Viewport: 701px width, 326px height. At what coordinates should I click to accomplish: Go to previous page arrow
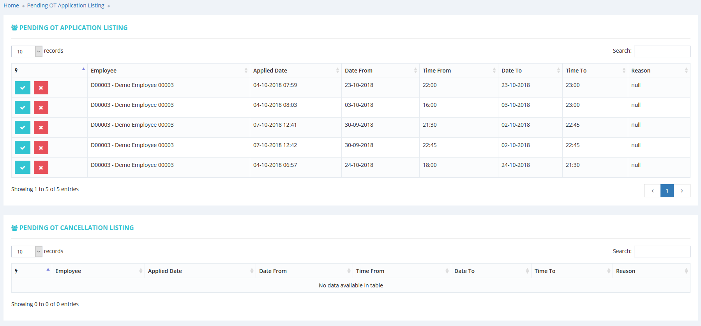coord(652,191)
